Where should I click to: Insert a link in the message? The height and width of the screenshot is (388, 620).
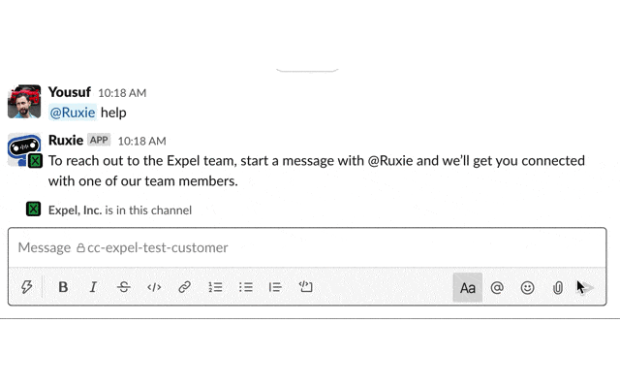[x=185, y=287]
